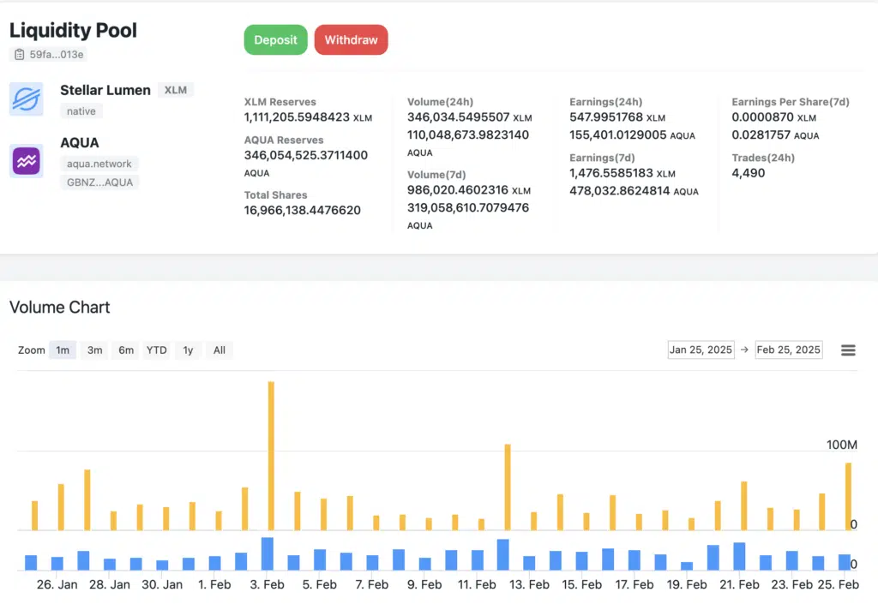
Task: Select the All zoom range
Action: [x=219, y=350]
